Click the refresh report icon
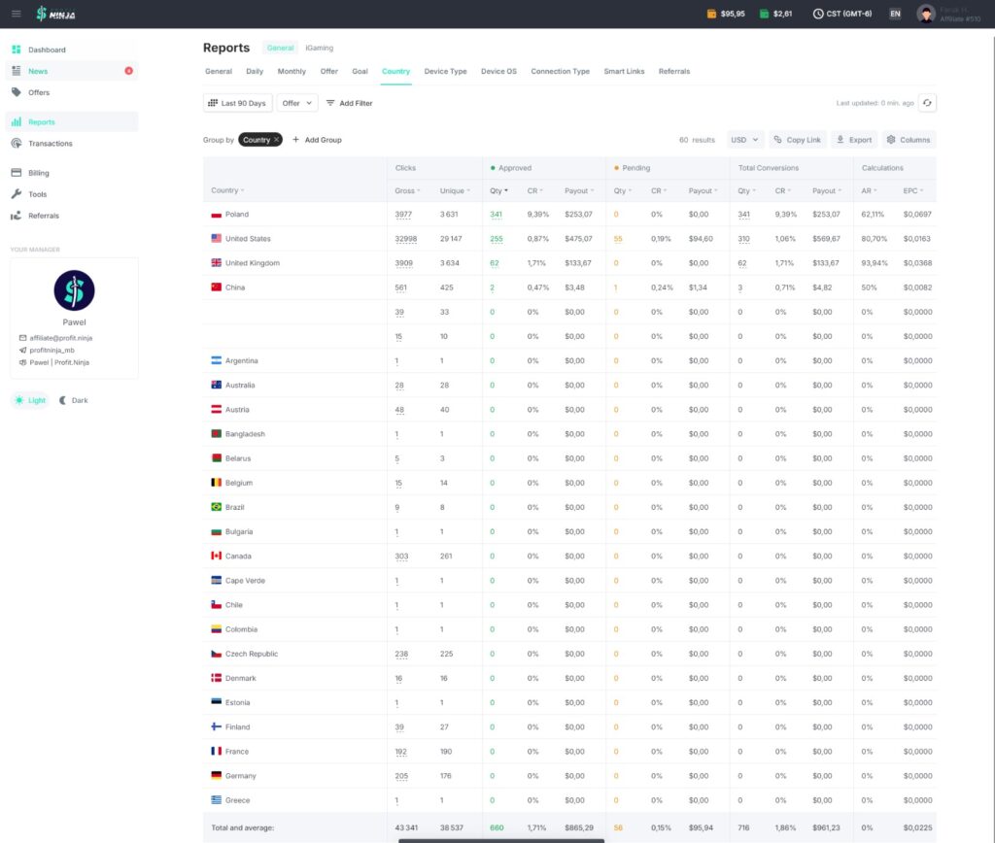The width and height of the screenshot is (995, 843). tap(928, 103)
